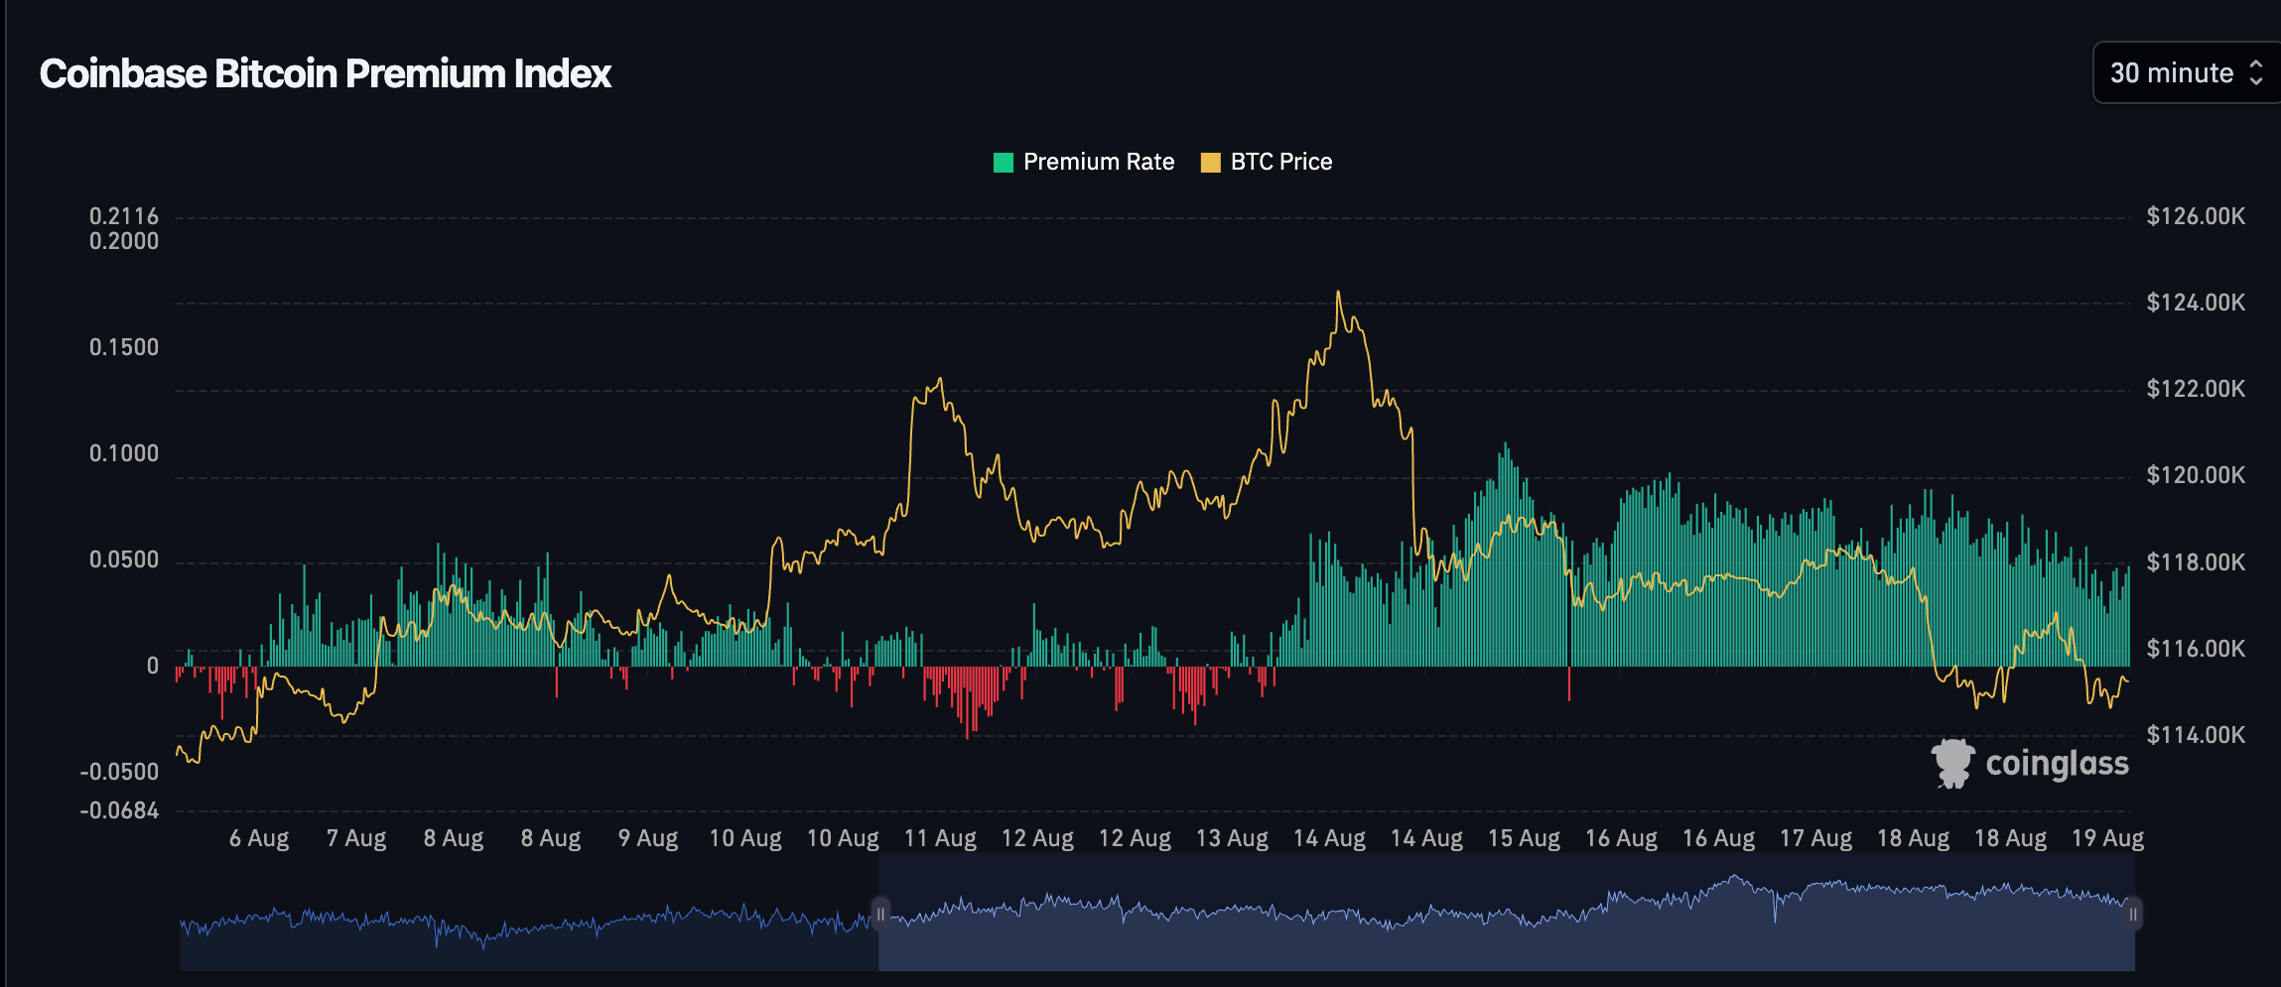
Task: Click the yellow BTC Price color swatch
Action: click(x=1211, y=163)
